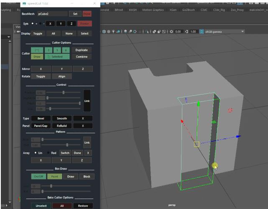Switch to the Motion Graphics shelf tab
The width and height of the screenshot is (268, 209).
tap(153, 10)
